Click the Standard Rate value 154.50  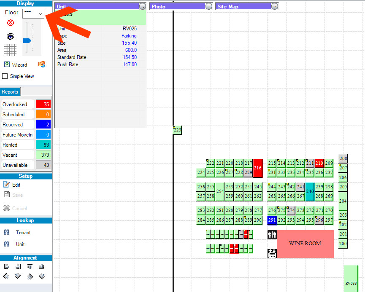(130, 57)
